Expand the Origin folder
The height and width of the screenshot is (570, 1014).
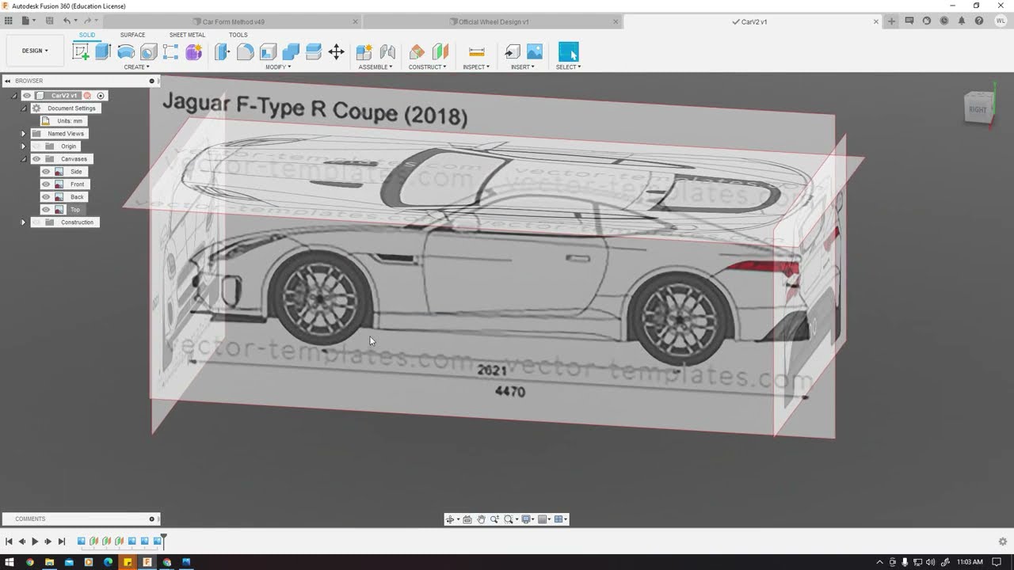(x=23, y=146)
